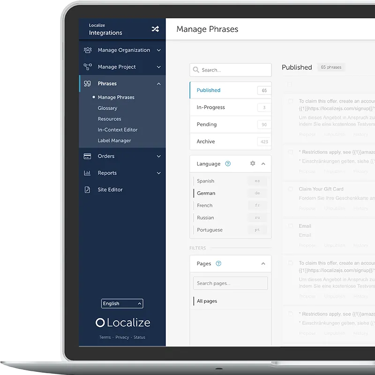The image size is (375, 375).
Task: Open the Privacy link in the footer
Action: pyautogui.click(x=122, y=337)
